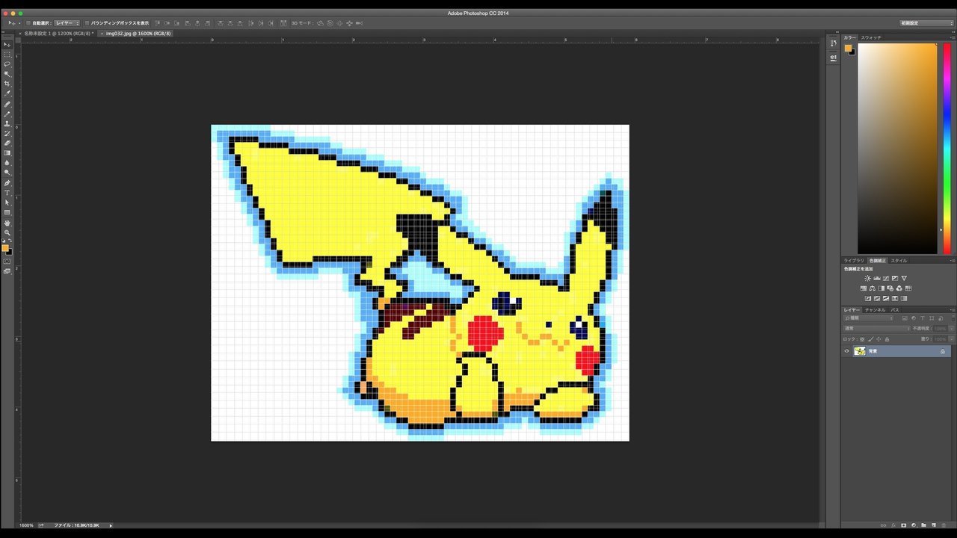Select the Lasso tool
Image resolution: width=957 pixels, height=538 pixels.
7,64
